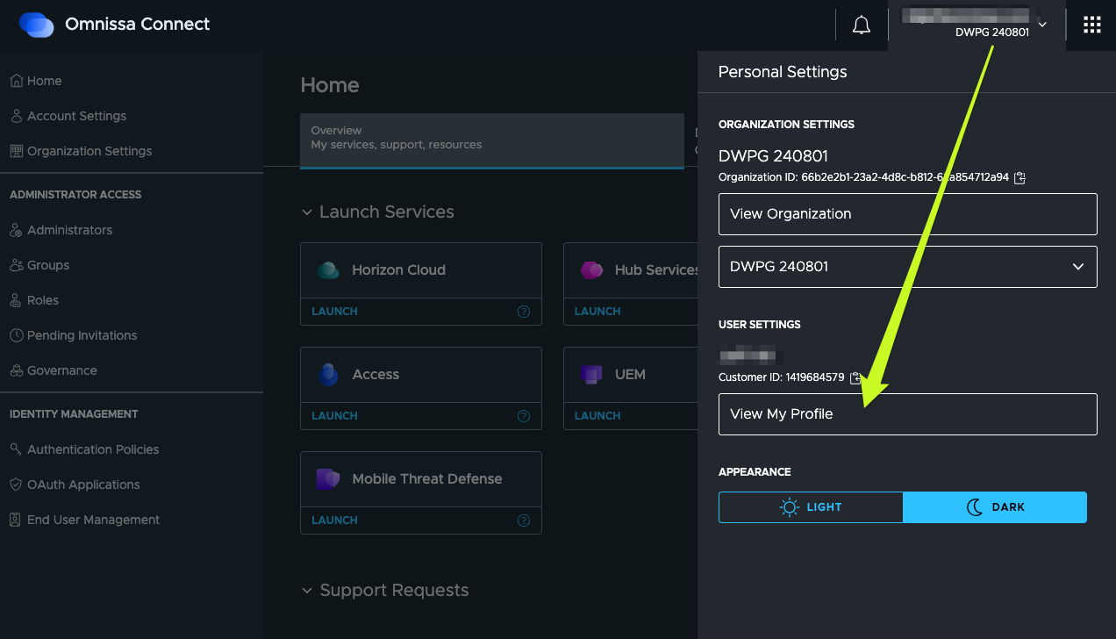The image size is (1116, 639).
Task: Click Horizon Cloud help question icon
Action: point(524,312)
